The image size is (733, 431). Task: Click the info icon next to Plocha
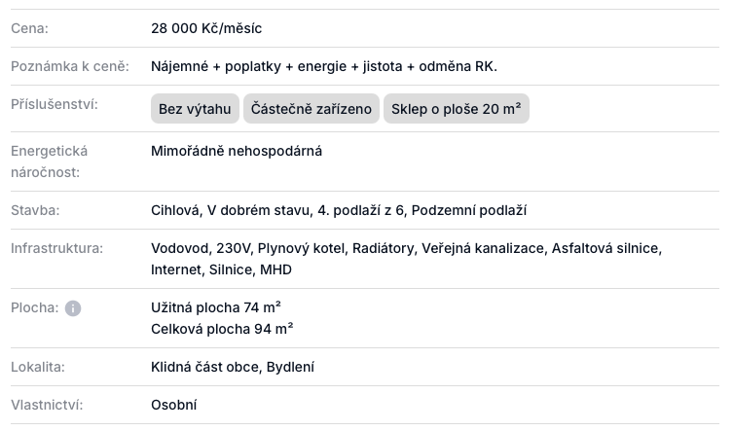pos(73,308)
